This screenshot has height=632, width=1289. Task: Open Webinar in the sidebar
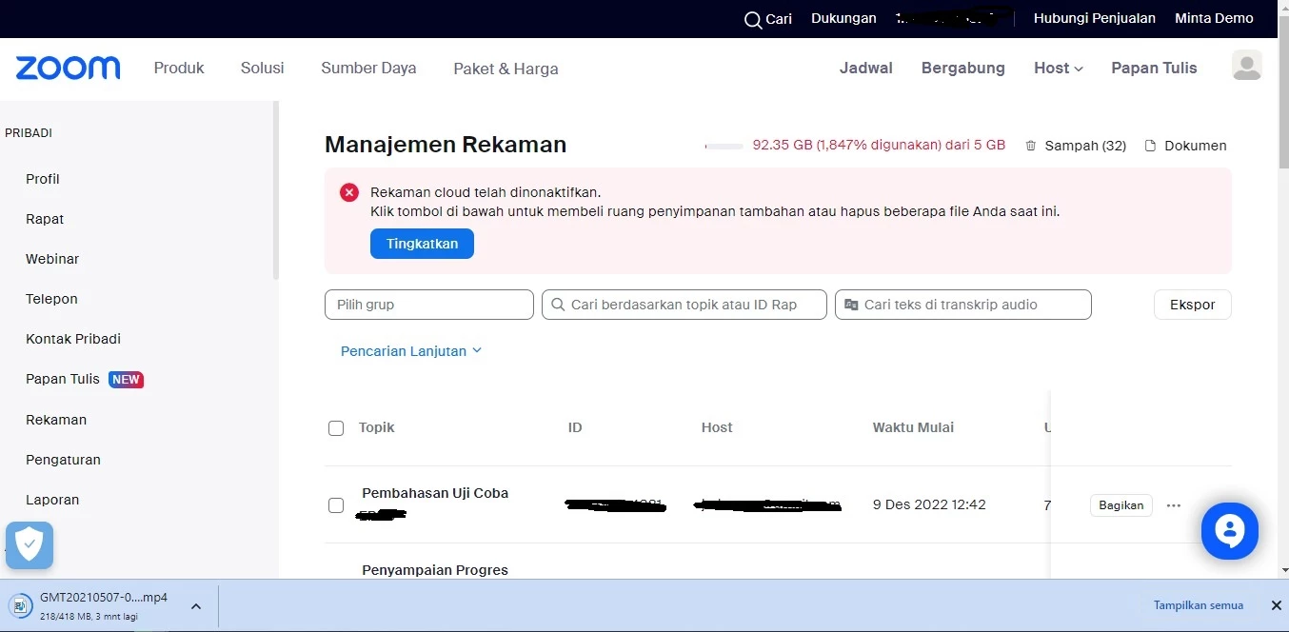pos(52,259)
